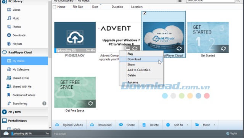Open the Get Started thumbnail
The height and width of the screenshot is (138, 244).
pyautogui.click(x=208, y=37)
